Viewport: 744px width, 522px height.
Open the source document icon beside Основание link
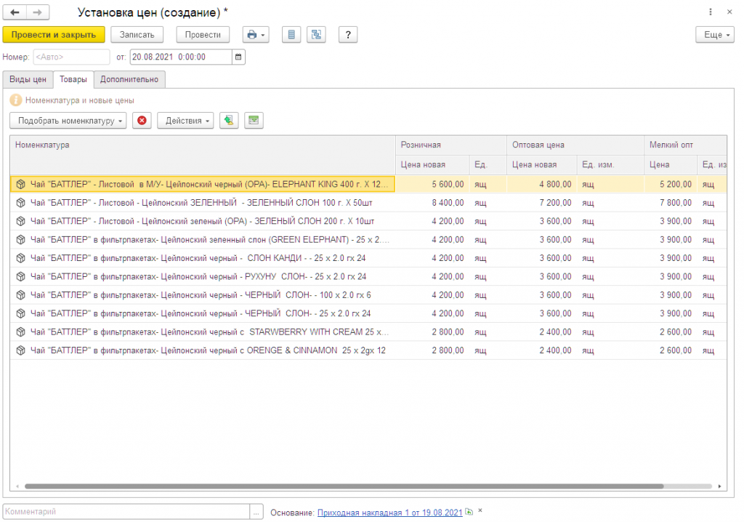click(x=469, y=512)
